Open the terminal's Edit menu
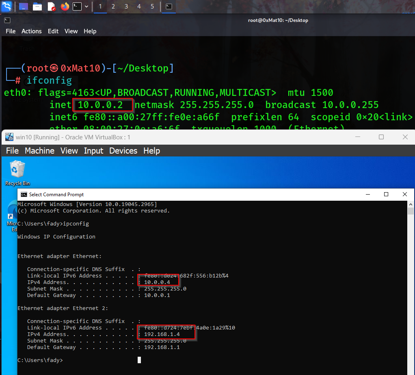This screenshot has height=375, width=415. pos(53,31)
